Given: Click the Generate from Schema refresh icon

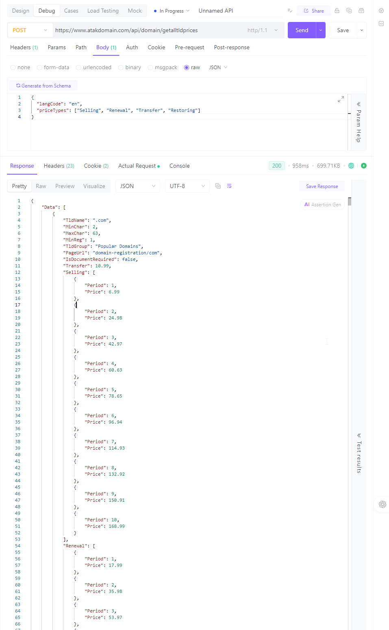Looking at the screenshot, I should tap(18, 85).
